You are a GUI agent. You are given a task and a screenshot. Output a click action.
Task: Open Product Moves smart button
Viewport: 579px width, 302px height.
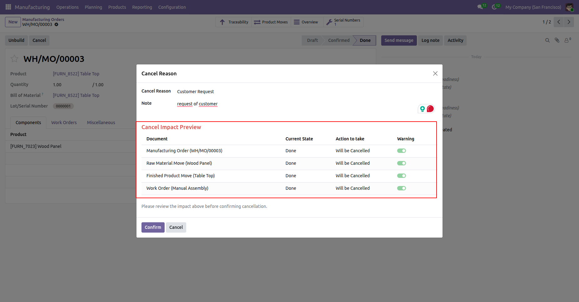271,22
